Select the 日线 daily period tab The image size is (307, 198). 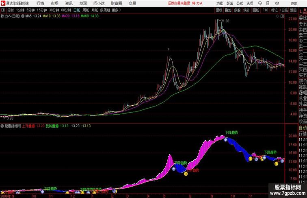77,10
